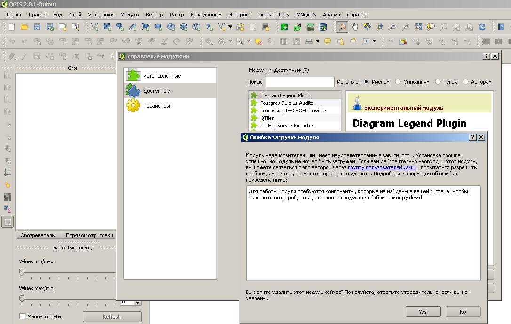The height and width of the screenshot is (324, 511).
Task: Switch to the Порядок отрисовки tab
Action: click(x=89, y=235)
